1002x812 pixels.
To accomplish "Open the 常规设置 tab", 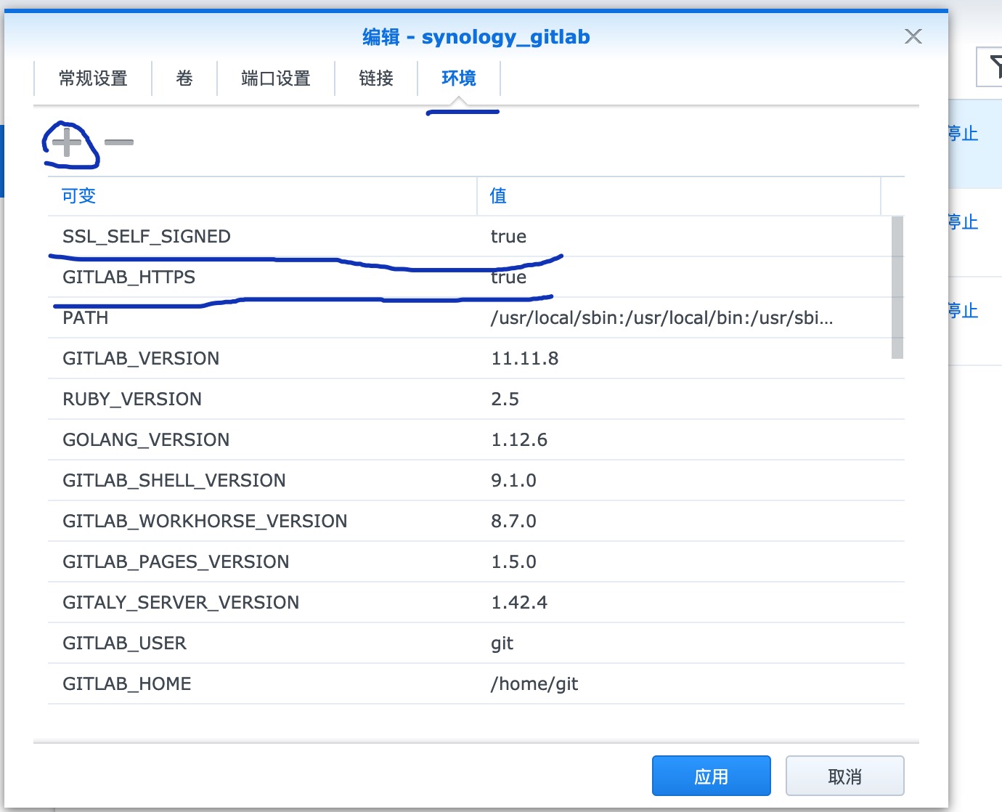I will coord(93,78).
